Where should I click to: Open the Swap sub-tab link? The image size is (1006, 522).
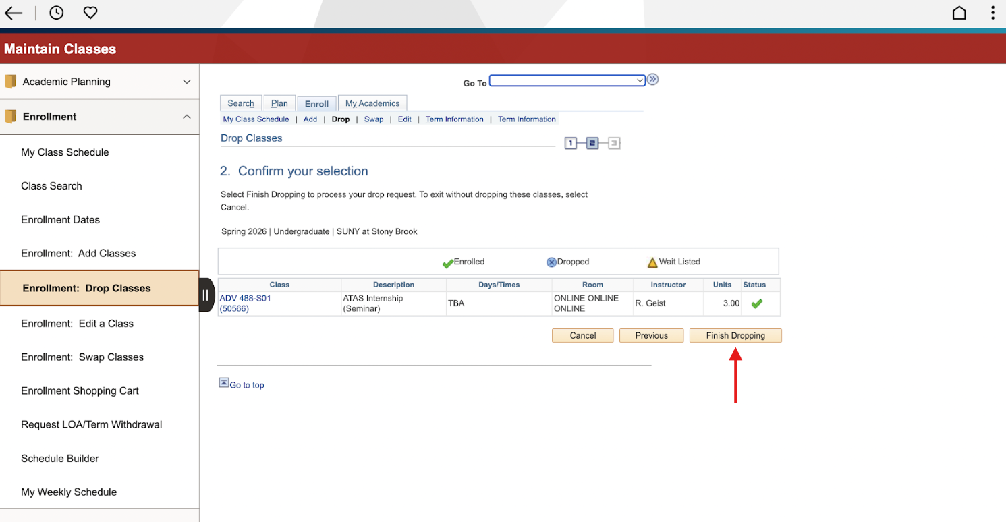coord(374,119)
